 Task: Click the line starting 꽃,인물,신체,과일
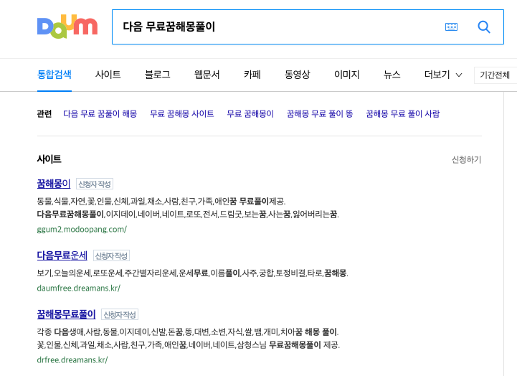click(x=189, y=345)
